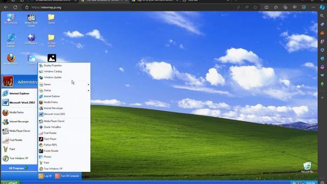Open sidebar search icon
Viewport: 327px width, 184px height.
(x=322, y=16)
